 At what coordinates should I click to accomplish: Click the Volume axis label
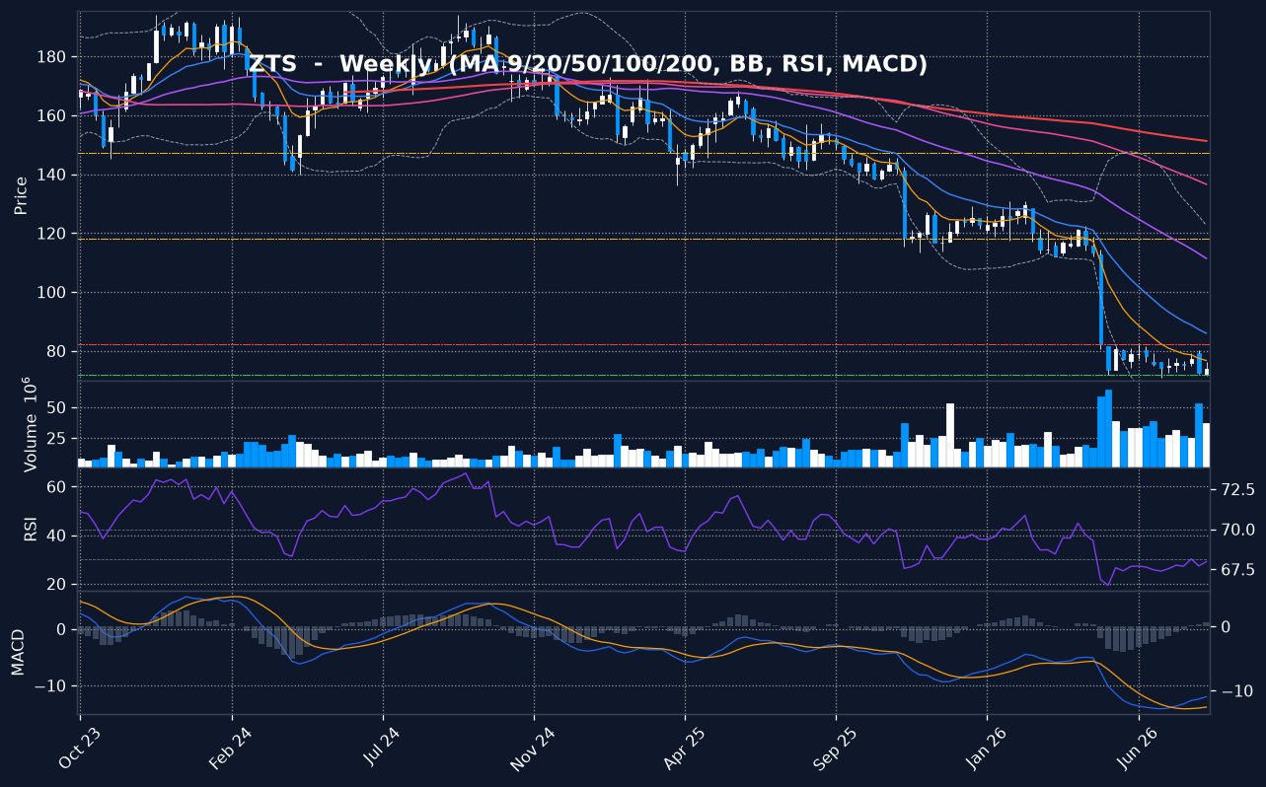(x=28, y=424)
